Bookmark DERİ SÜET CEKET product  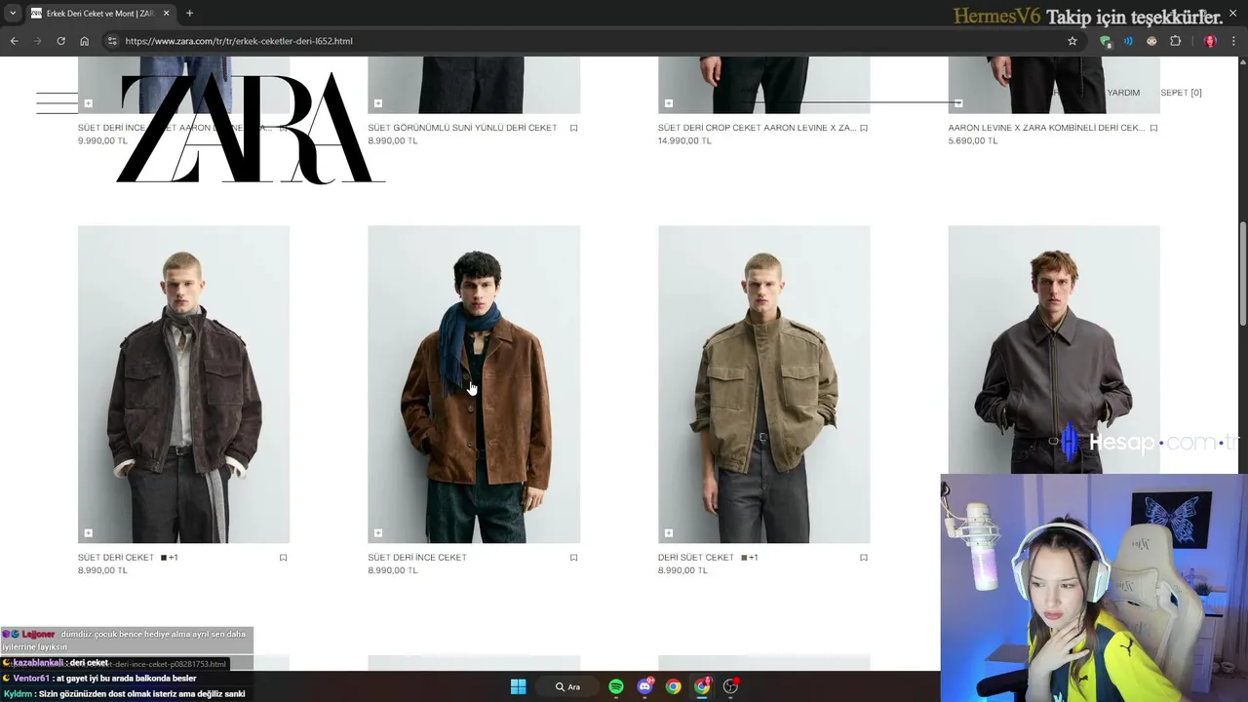864,558
